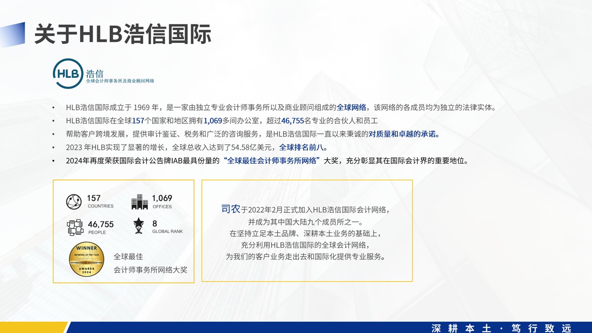Select the large blue word 司农
592x333 pixels.
tap(230, 209)
